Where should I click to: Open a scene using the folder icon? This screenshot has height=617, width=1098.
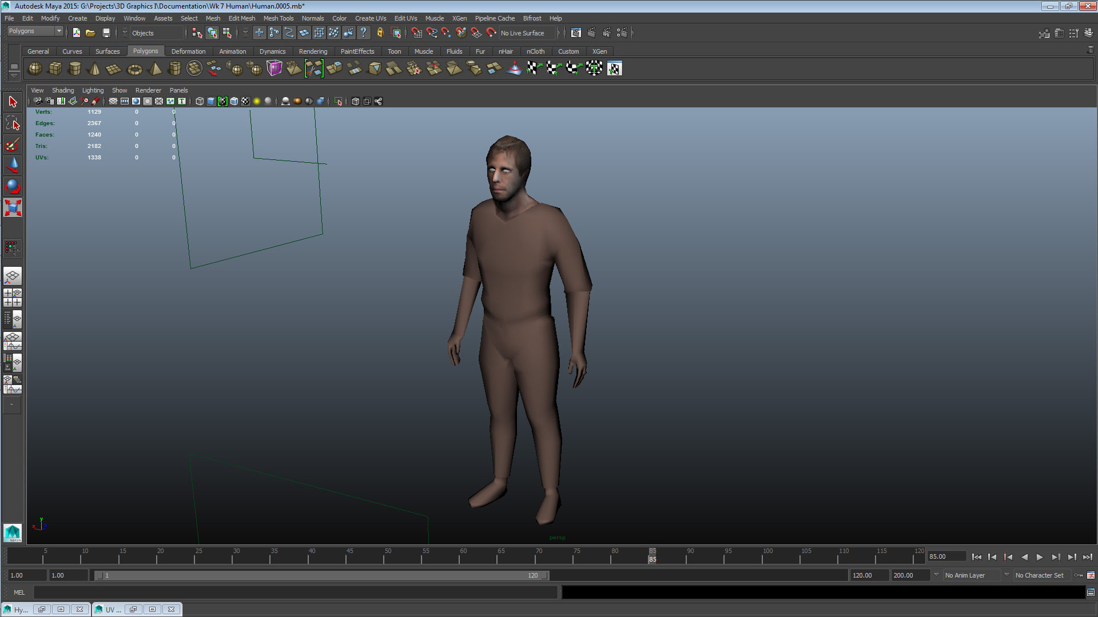click(x=90, y=33)
